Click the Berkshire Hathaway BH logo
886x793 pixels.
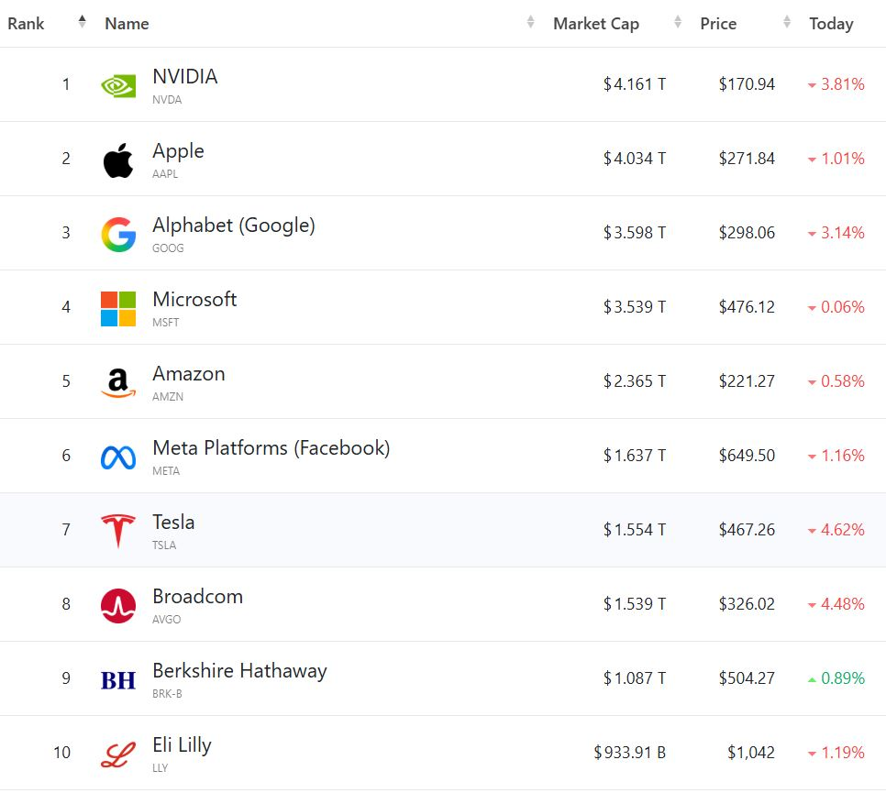pos(118,679)
